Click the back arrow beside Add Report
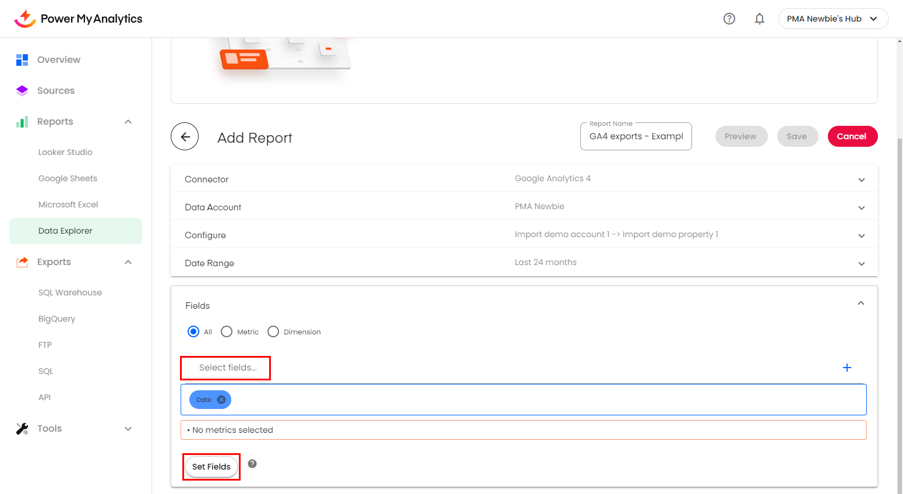The height and width of the screenshot is (494, 903). 185,137
